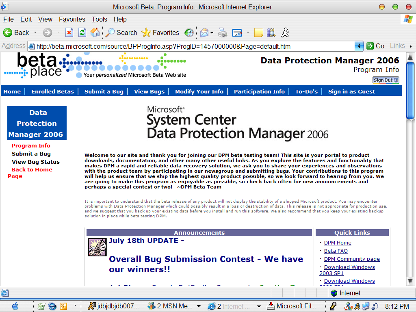The image size is (416, 312).
Task: Click the page icon in status bar
Action: coord(4,293)
